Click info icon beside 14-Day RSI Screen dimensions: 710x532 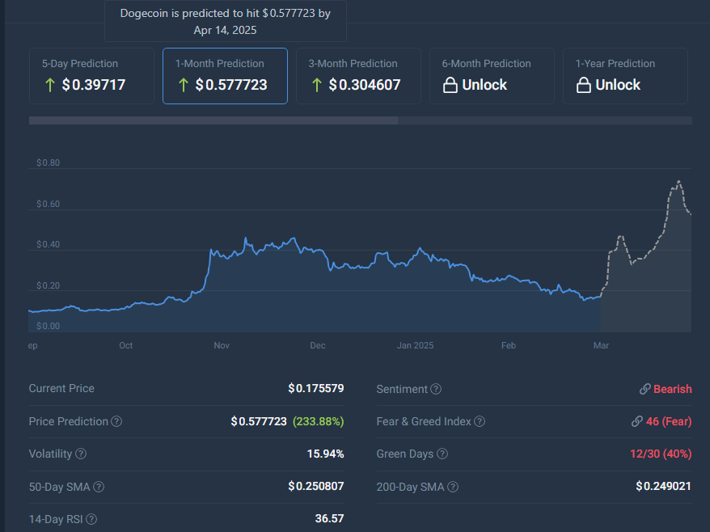(x=91, y=519)
